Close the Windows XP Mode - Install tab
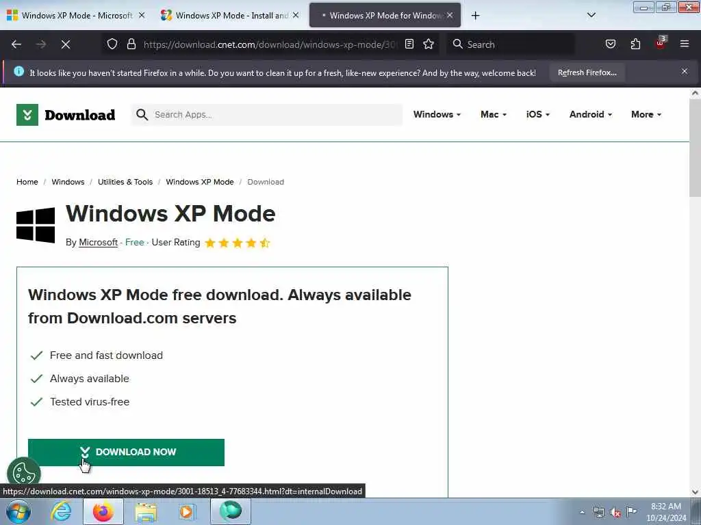 click(296, 15)
